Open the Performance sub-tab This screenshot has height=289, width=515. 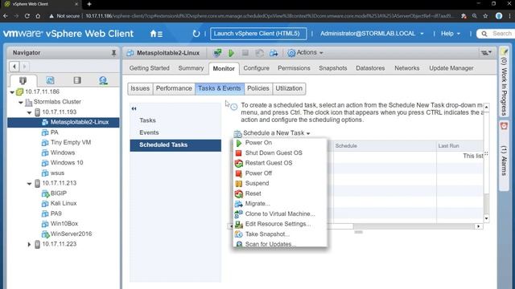(x=174, y=88)
